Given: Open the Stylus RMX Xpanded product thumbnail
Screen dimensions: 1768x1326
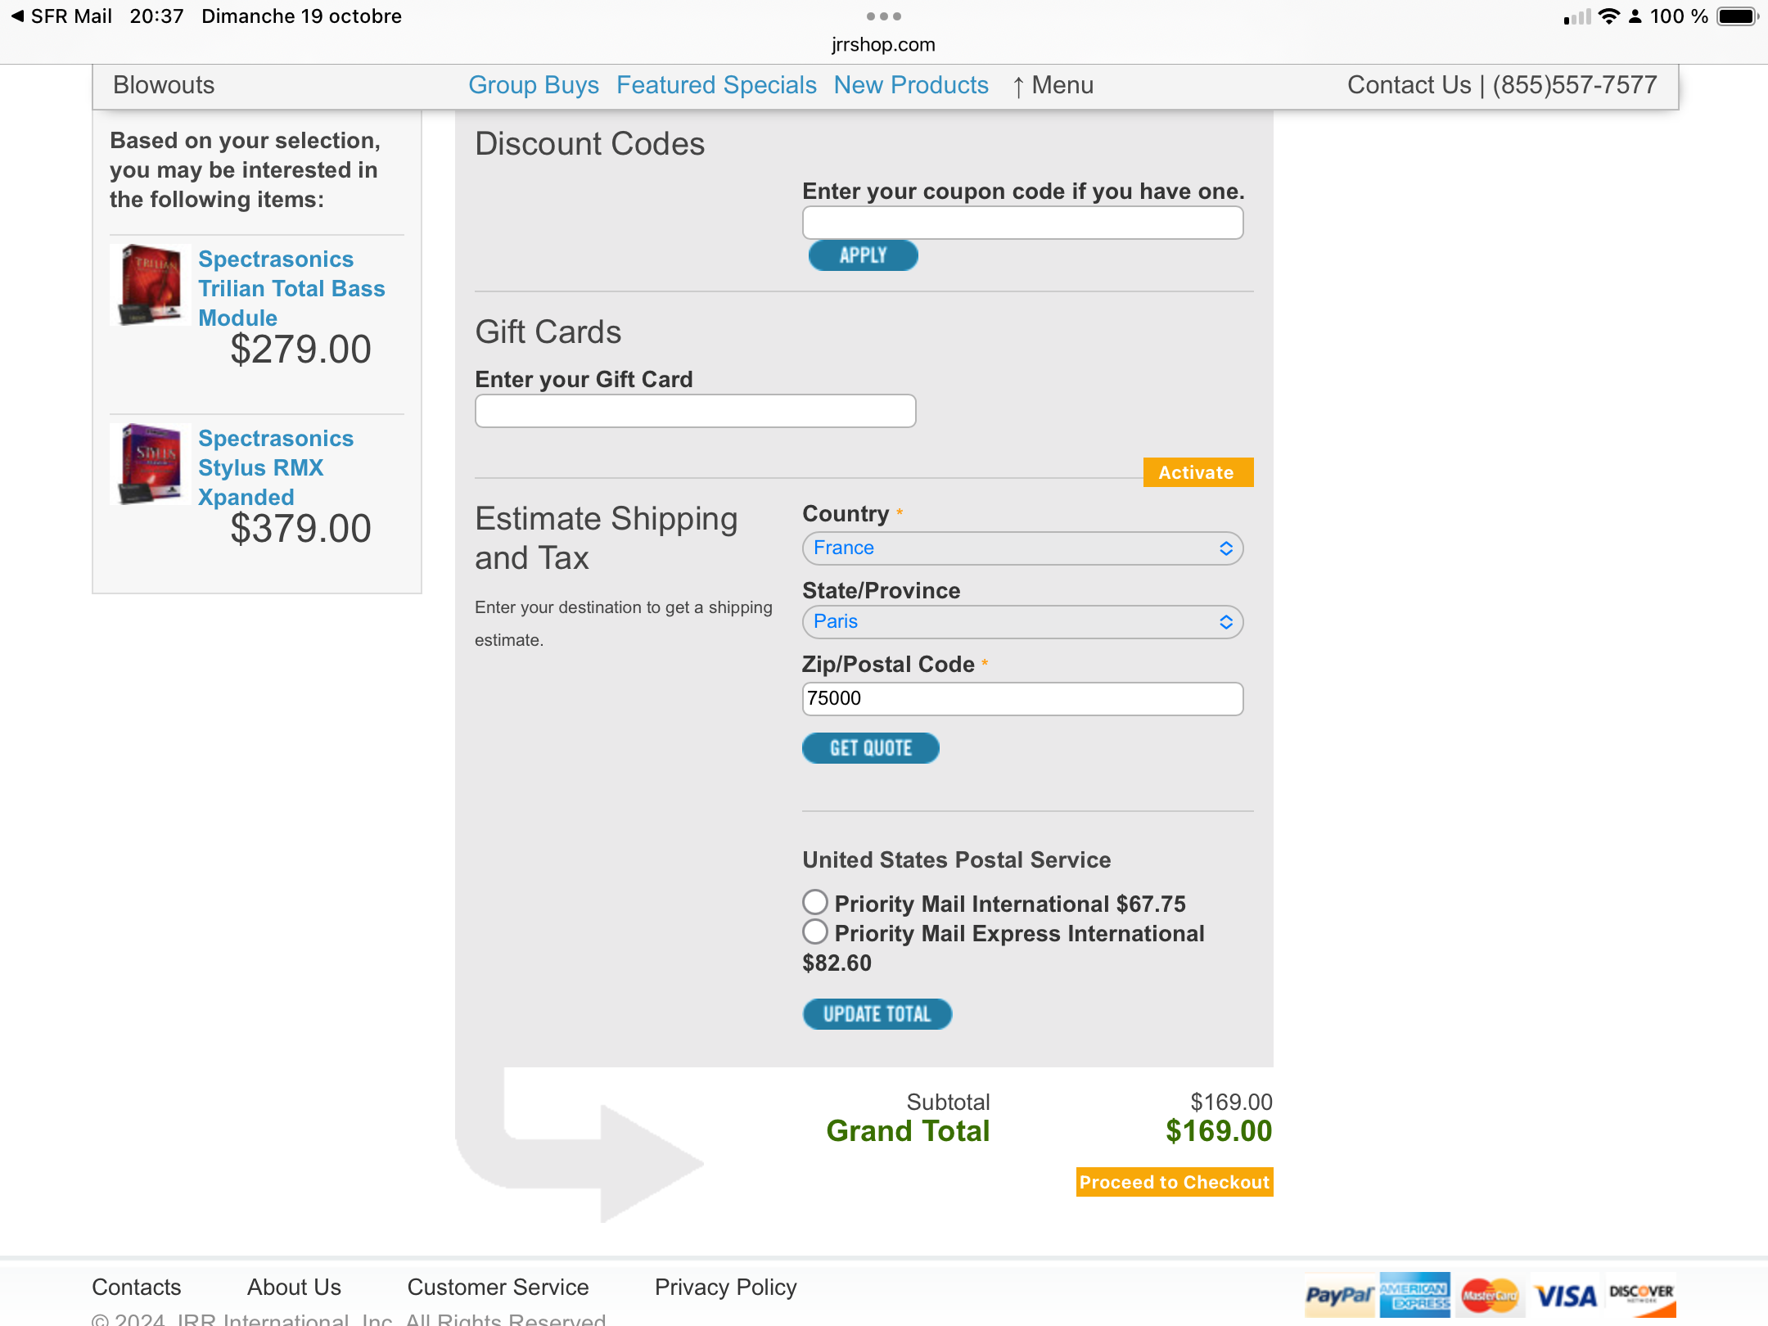Looking at the screenshot, I should pyautogui.click(x=151, y=463).
